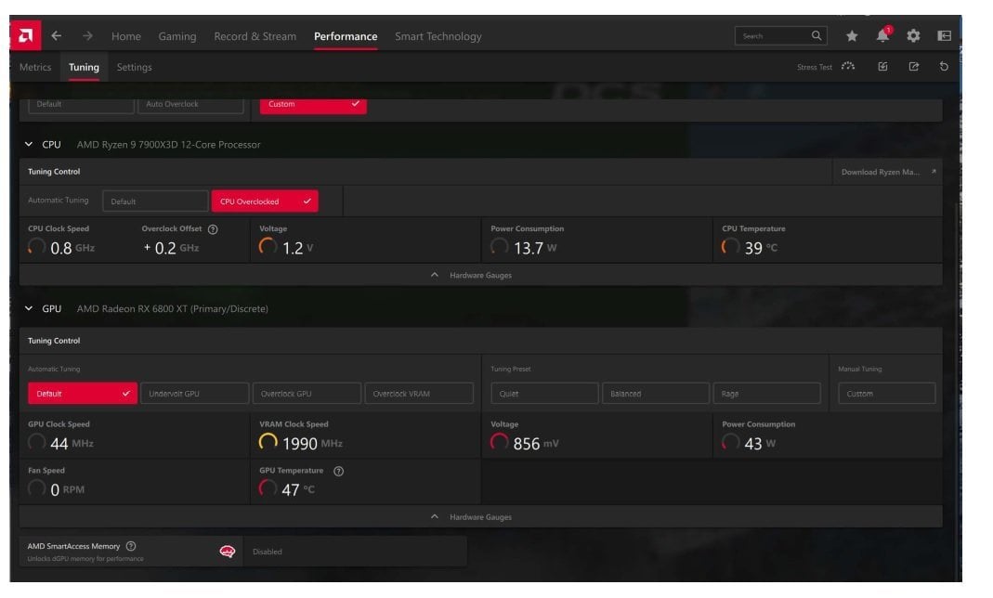Reset tuning with the undo icon
The image size is (993, 598).
pyautogui.click(x=944, y=67)
